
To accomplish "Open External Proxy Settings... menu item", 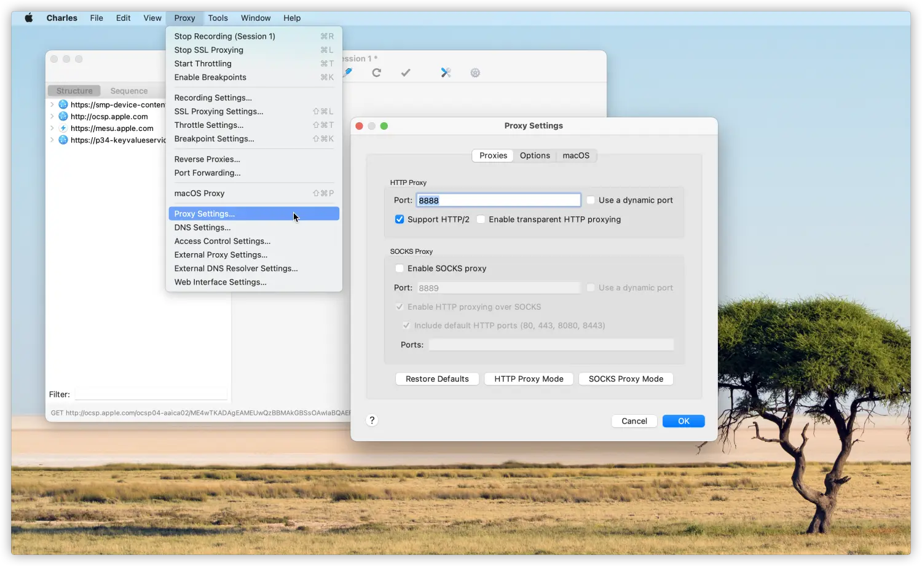I will click(254, 254).
